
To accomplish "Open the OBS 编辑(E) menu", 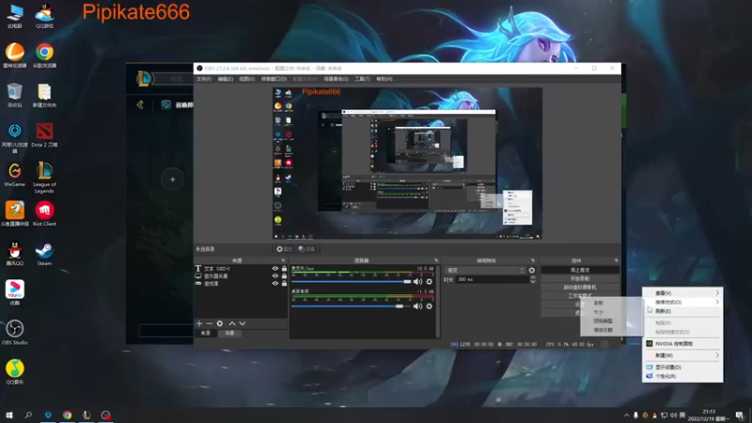I will click(x=225, y=79).
